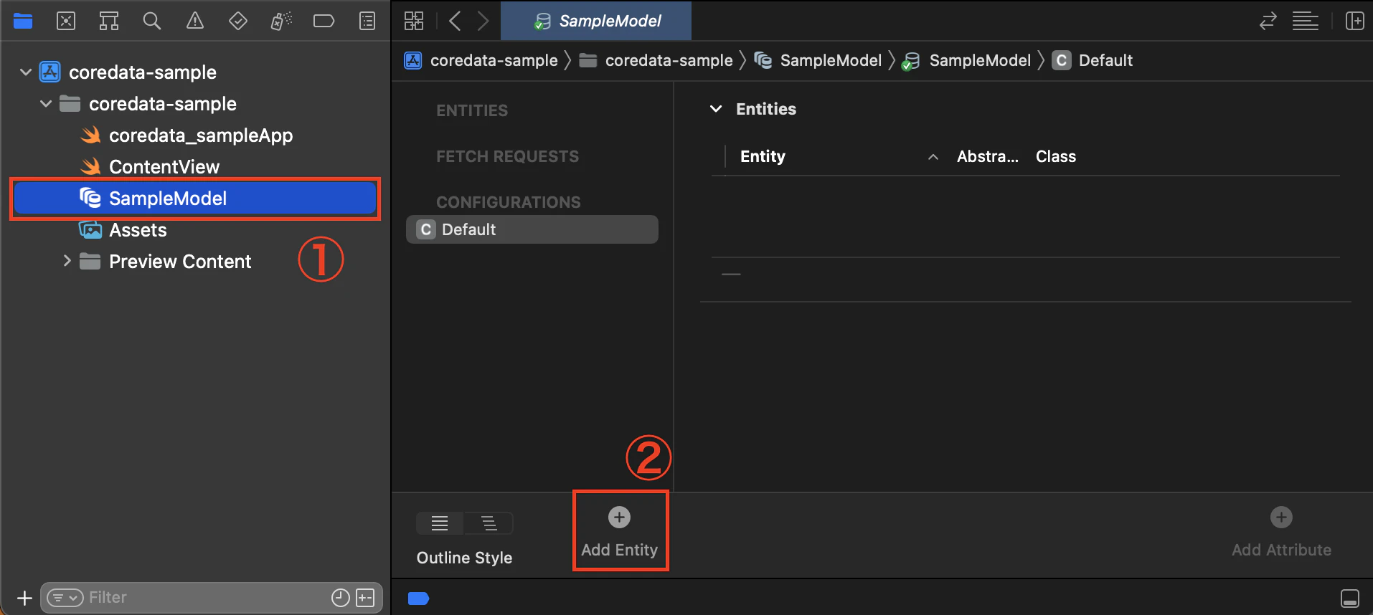1373x615 pixels.
Task: Select the SampleModel editor tab
Action: point(596,21)
